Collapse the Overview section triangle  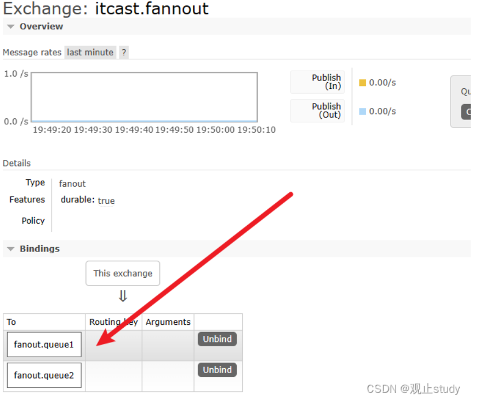[10, 27]
